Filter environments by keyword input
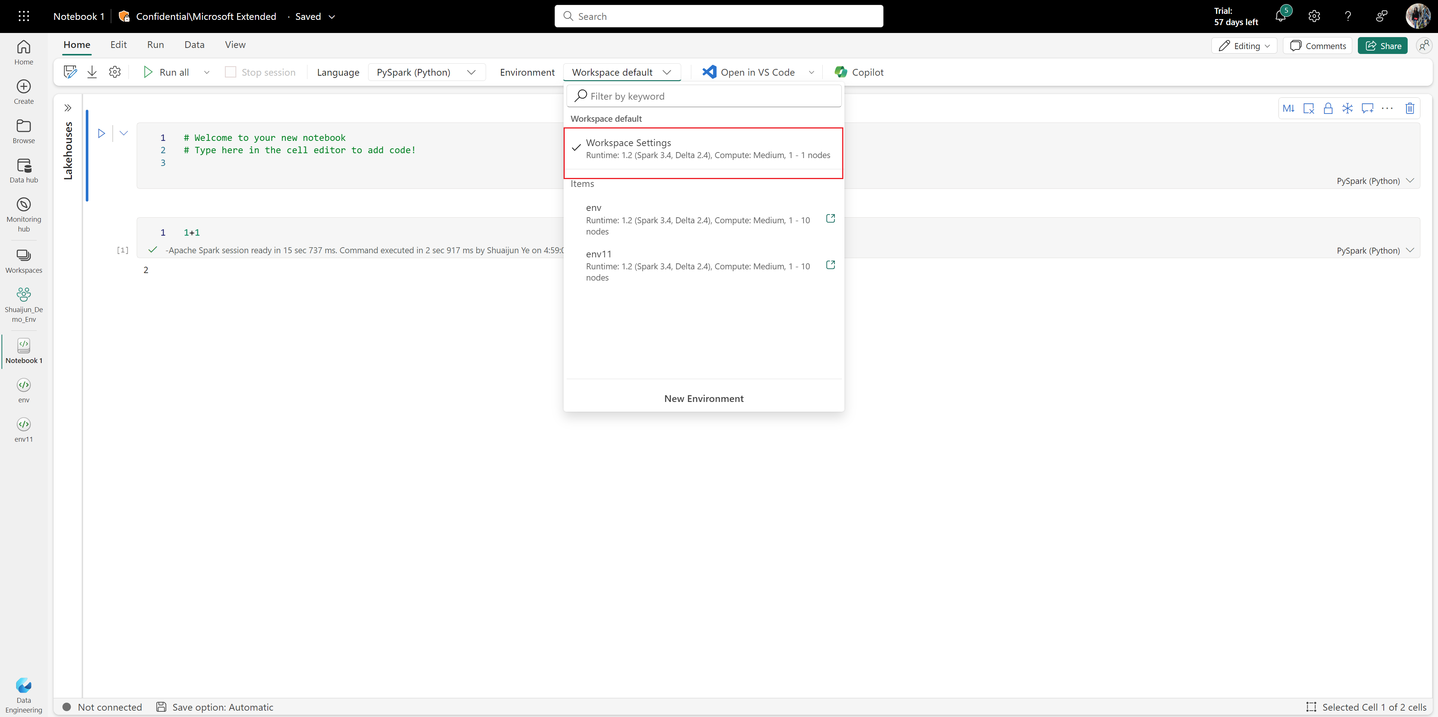Image resolution: width=1438 pixels, height=717 pixels. coord(703,96)
